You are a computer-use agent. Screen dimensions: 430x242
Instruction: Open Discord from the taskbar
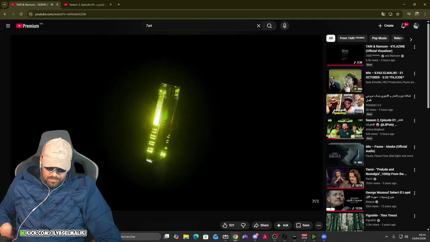click(x=255, y=237)
